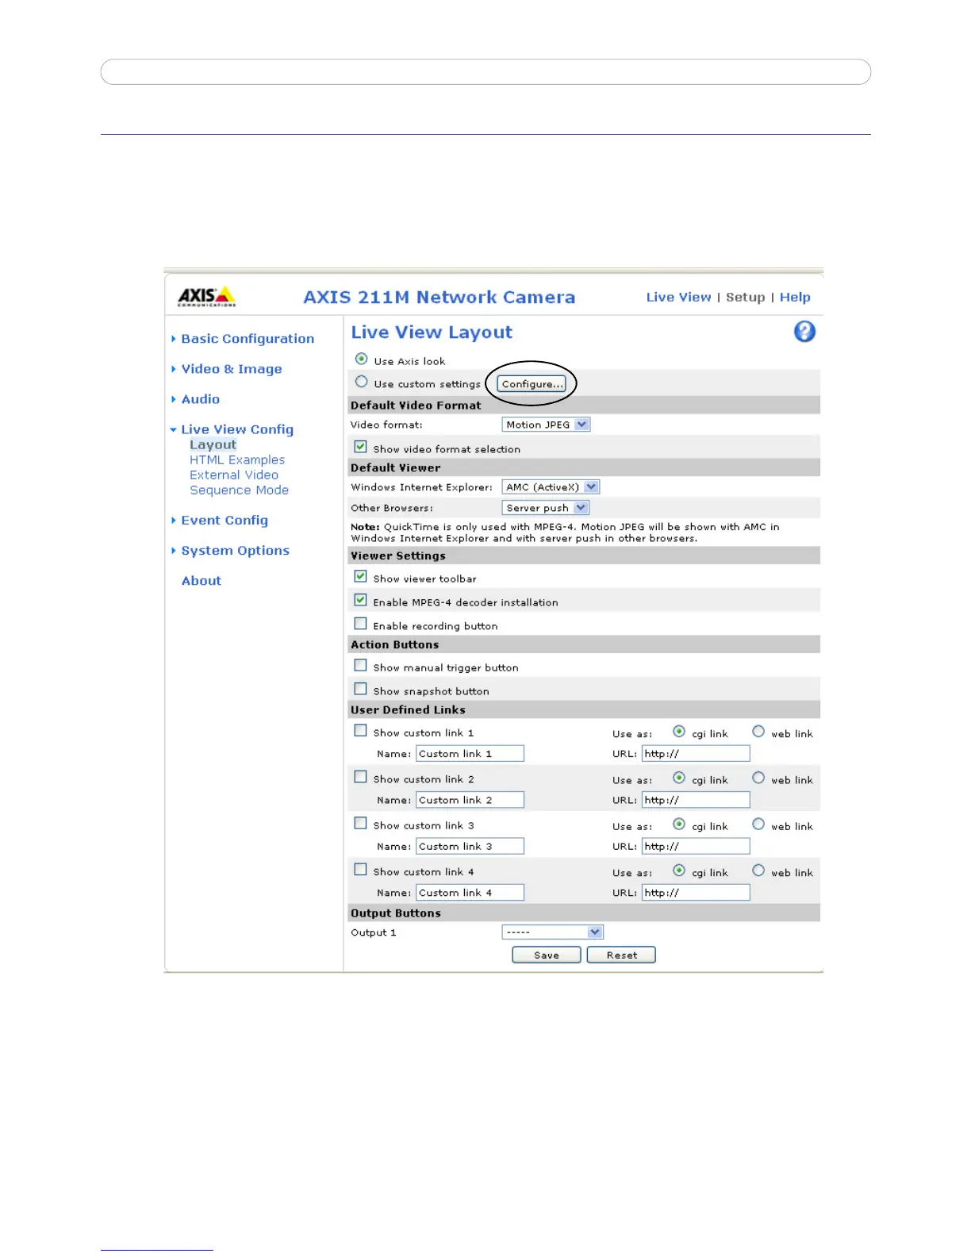Click the User Defined Links section header
The image size is (971, 1257).
584,710
